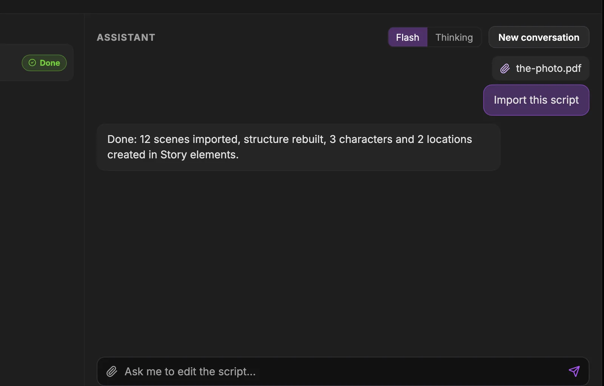This screenshot has width=604, height=386.
Task: Start a New conversation
Action: (539, 37)
